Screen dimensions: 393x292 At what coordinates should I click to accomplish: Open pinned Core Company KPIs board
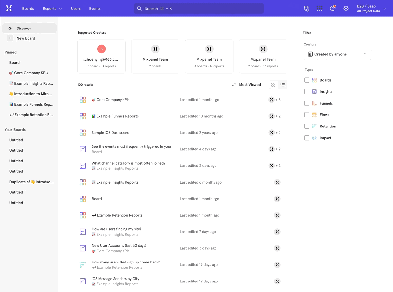point(29,73)
